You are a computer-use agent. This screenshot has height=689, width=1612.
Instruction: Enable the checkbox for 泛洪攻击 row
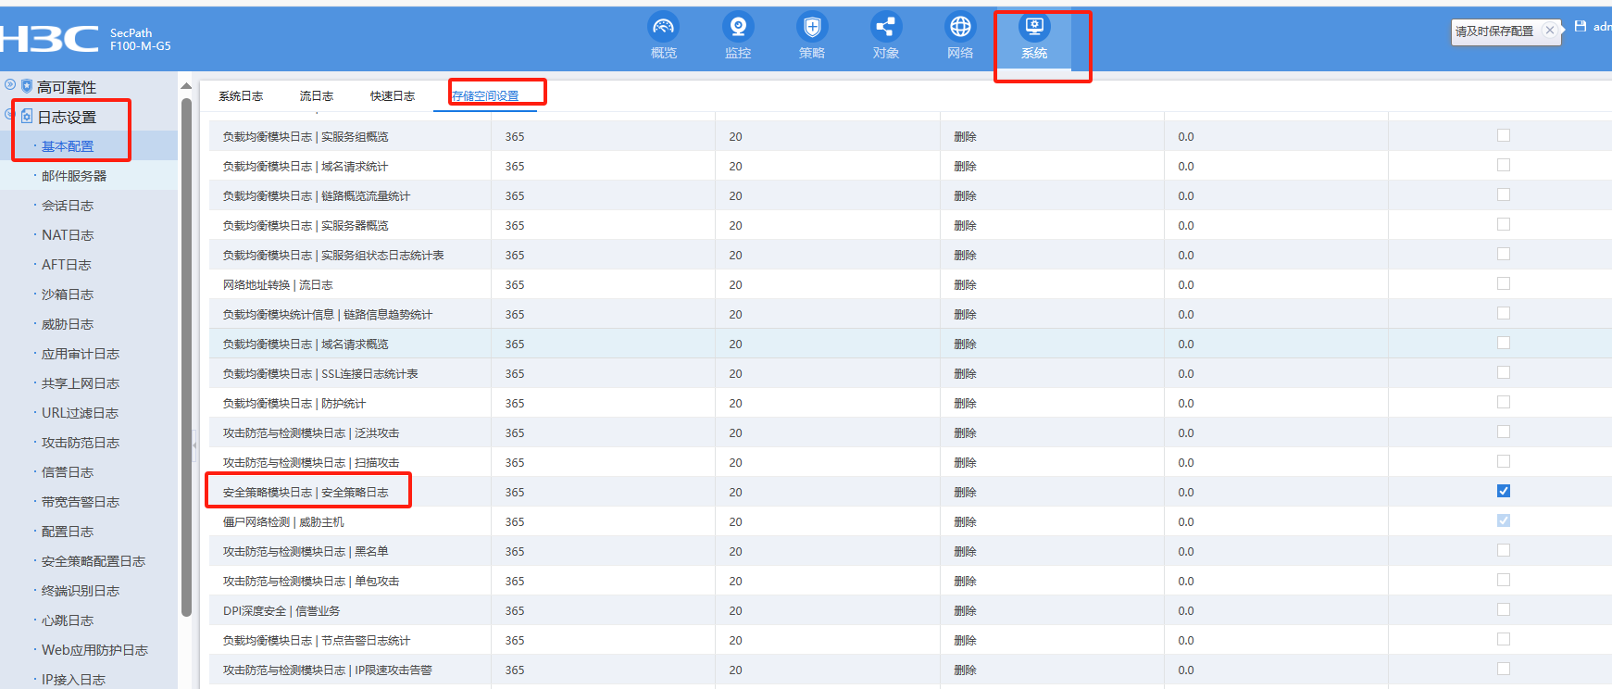(x=1504, y=432)
